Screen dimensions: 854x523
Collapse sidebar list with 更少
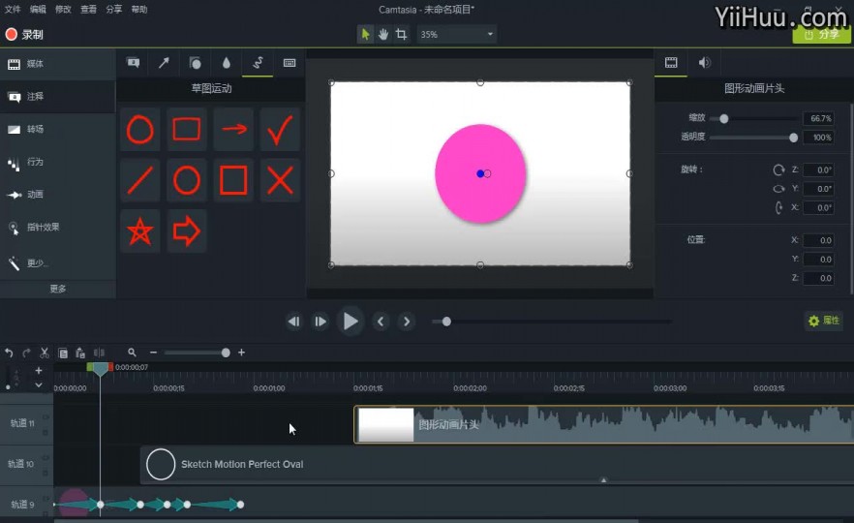pyautogui.click(x=58, y=263)
